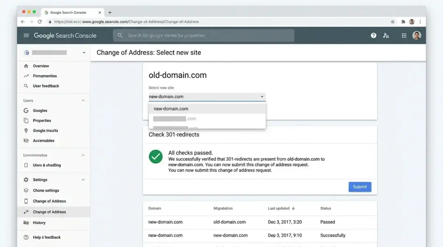Open the user settings icon in the header

tap(386, 35)
